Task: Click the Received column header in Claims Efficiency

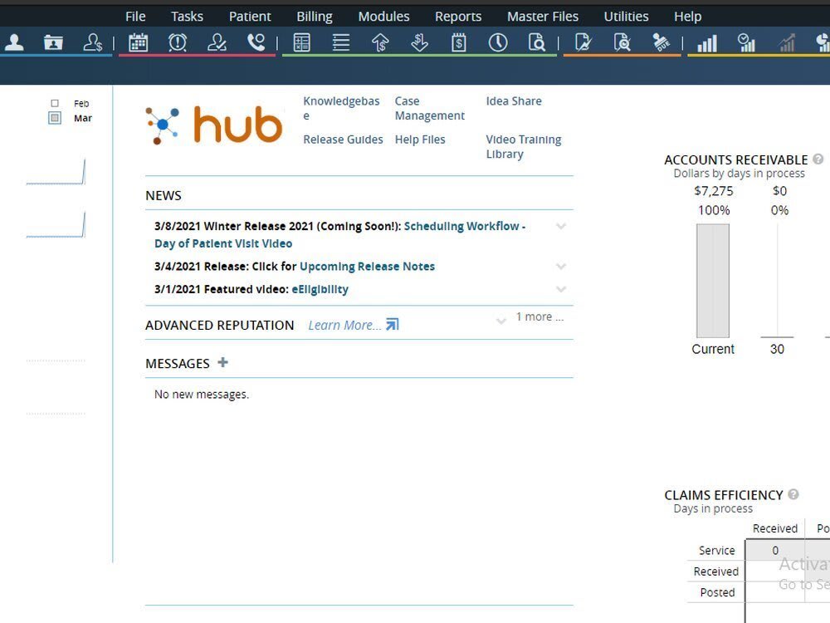Action: pos(775,528)
